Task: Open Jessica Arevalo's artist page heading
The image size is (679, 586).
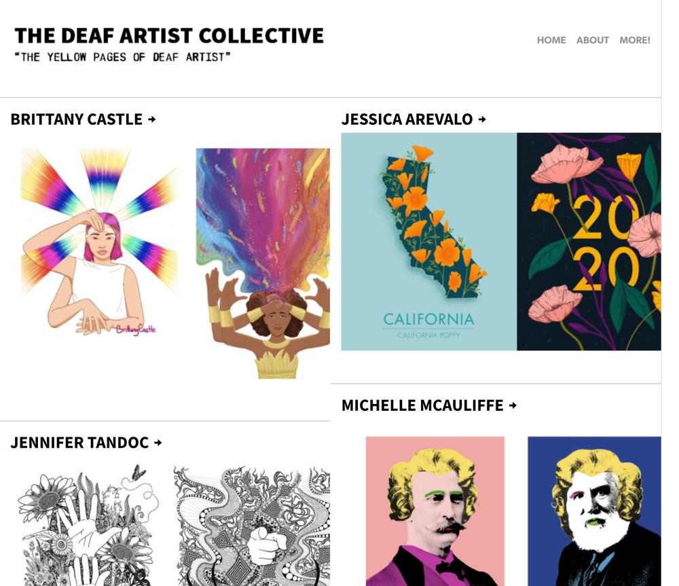Action: pyautogui.click(x=407, y=119)
